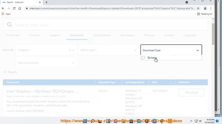222x124 pixels.
Task: Switch to the Products tab
Action: 35,35
